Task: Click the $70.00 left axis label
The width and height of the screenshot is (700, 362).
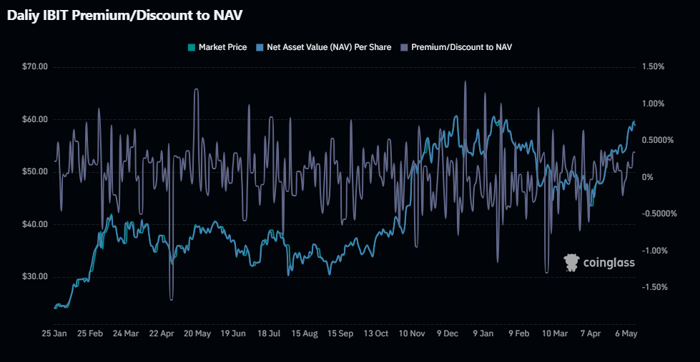Action: [34, 67]
